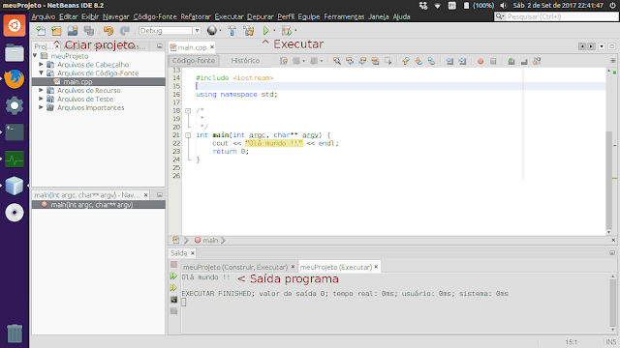Expand Arquivos de Cabeçalho folder

(41, 64)
